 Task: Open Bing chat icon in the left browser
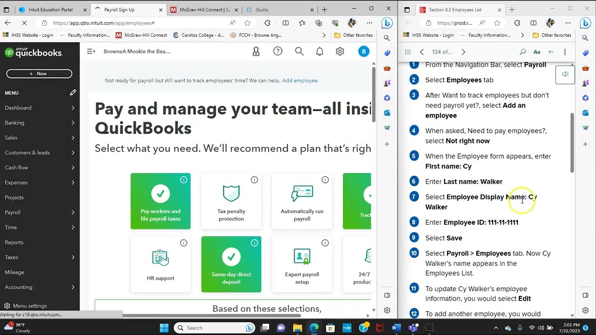[387, 23]
